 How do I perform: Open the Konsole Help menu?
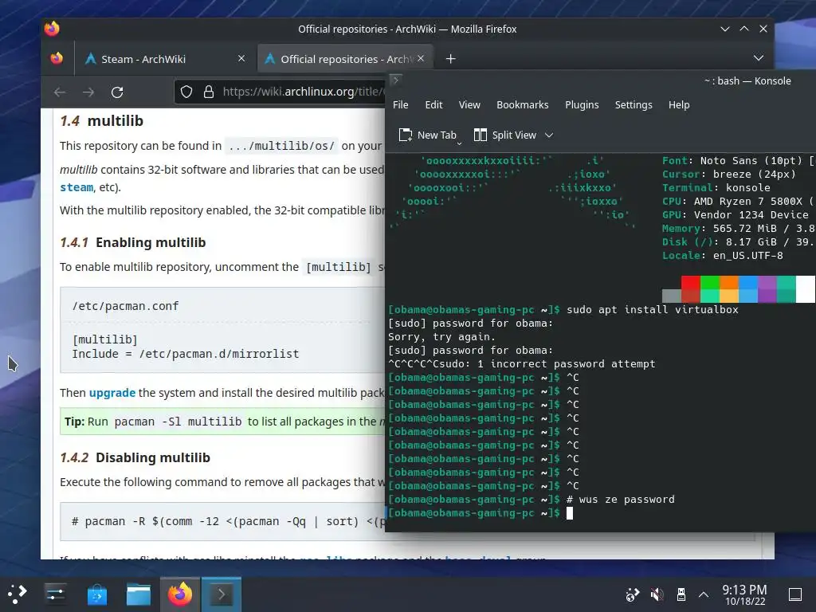679,104
